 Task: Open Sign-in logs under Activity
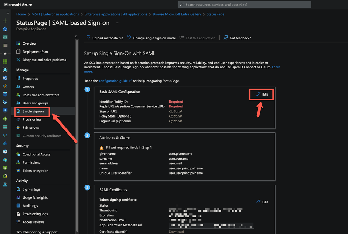click(x=31, y=189)
